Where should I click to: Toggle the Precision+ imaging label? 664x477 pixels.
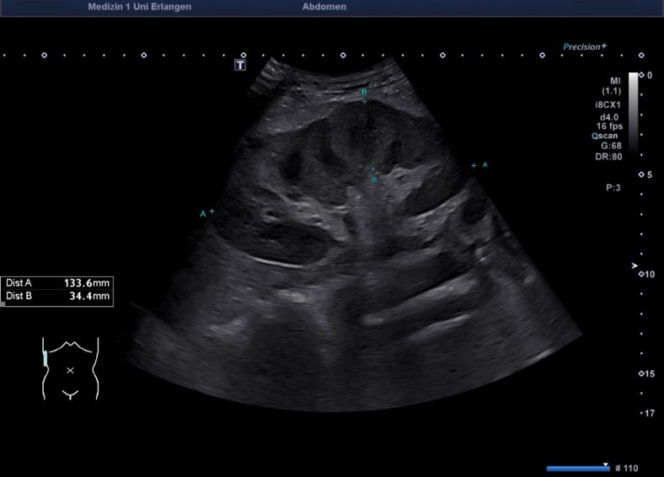coord(585,47)
